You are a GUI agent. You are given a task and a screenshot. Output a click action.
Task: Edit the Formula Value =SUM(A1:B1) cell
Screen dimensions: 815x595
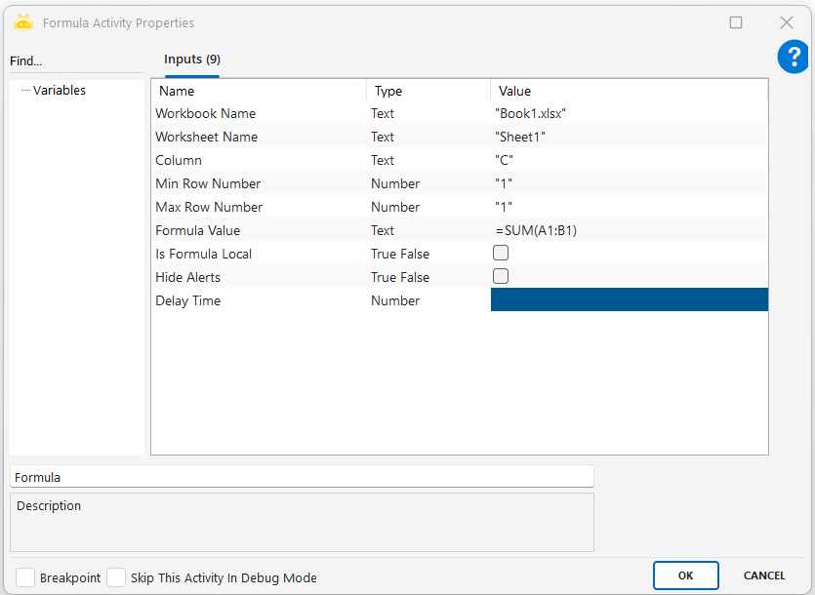pyautogui.click(x=629, y=231)
